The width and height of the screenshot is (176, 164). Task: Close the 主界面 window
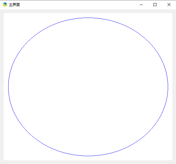[x=169, y=5]
